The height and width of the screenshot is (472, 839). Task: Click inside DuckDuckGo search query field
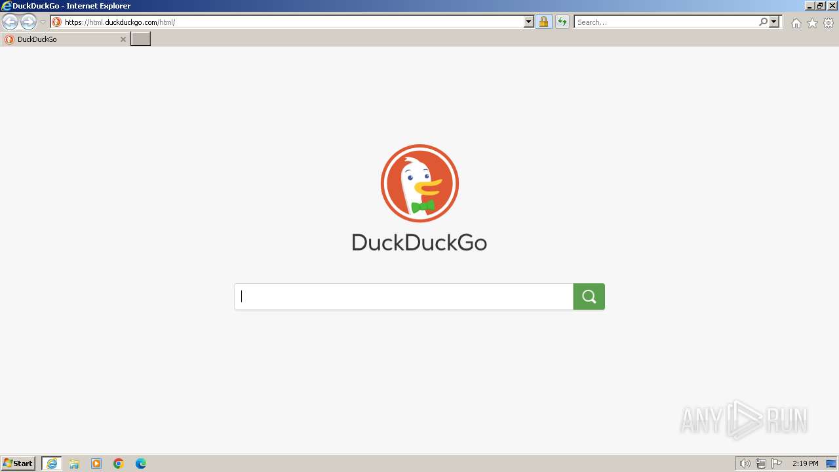pos(404,296)
